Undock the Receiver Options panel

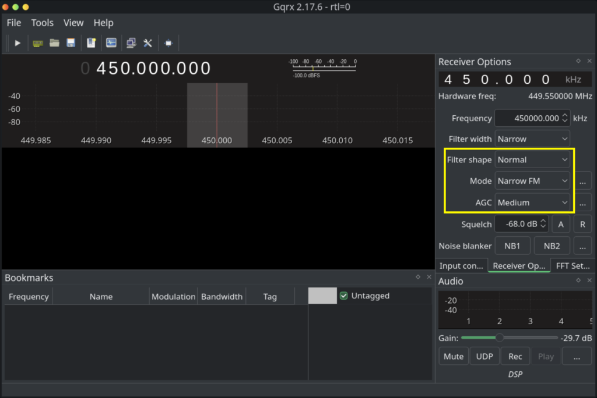(x=578, y=61)
